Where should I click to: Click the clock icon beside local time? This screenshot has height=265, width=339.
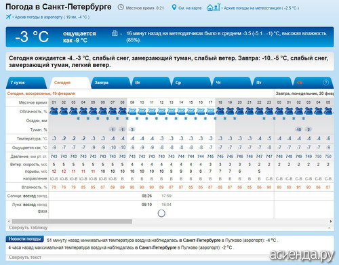(x=121, y=7)
